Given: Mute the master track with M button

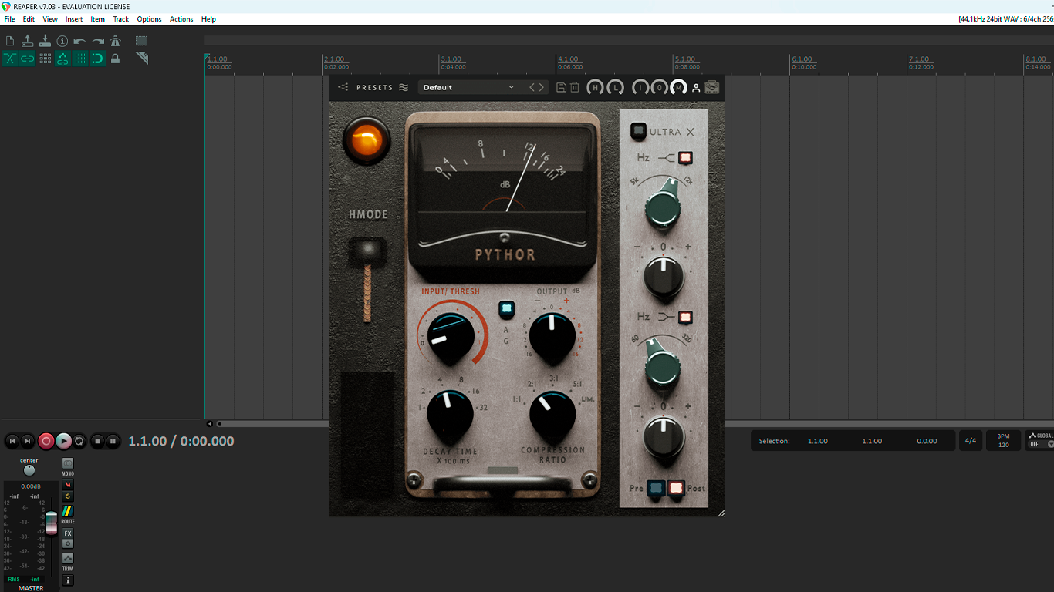Looking at the screenshot, I should [68, 485].
